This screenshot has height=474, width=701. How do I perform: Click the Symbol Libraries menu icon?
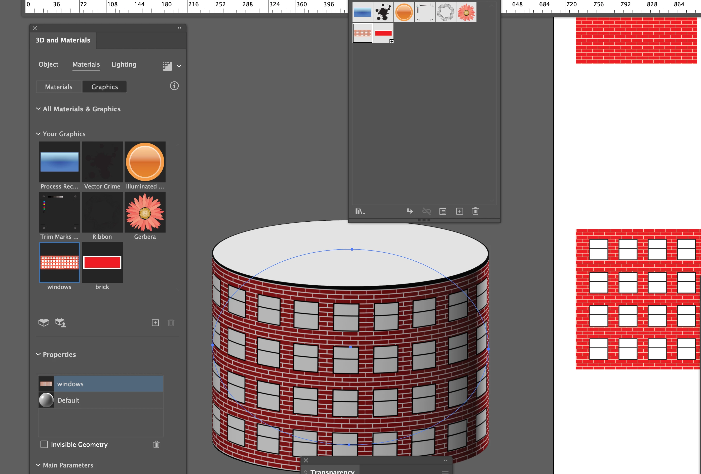click(359, 211)
